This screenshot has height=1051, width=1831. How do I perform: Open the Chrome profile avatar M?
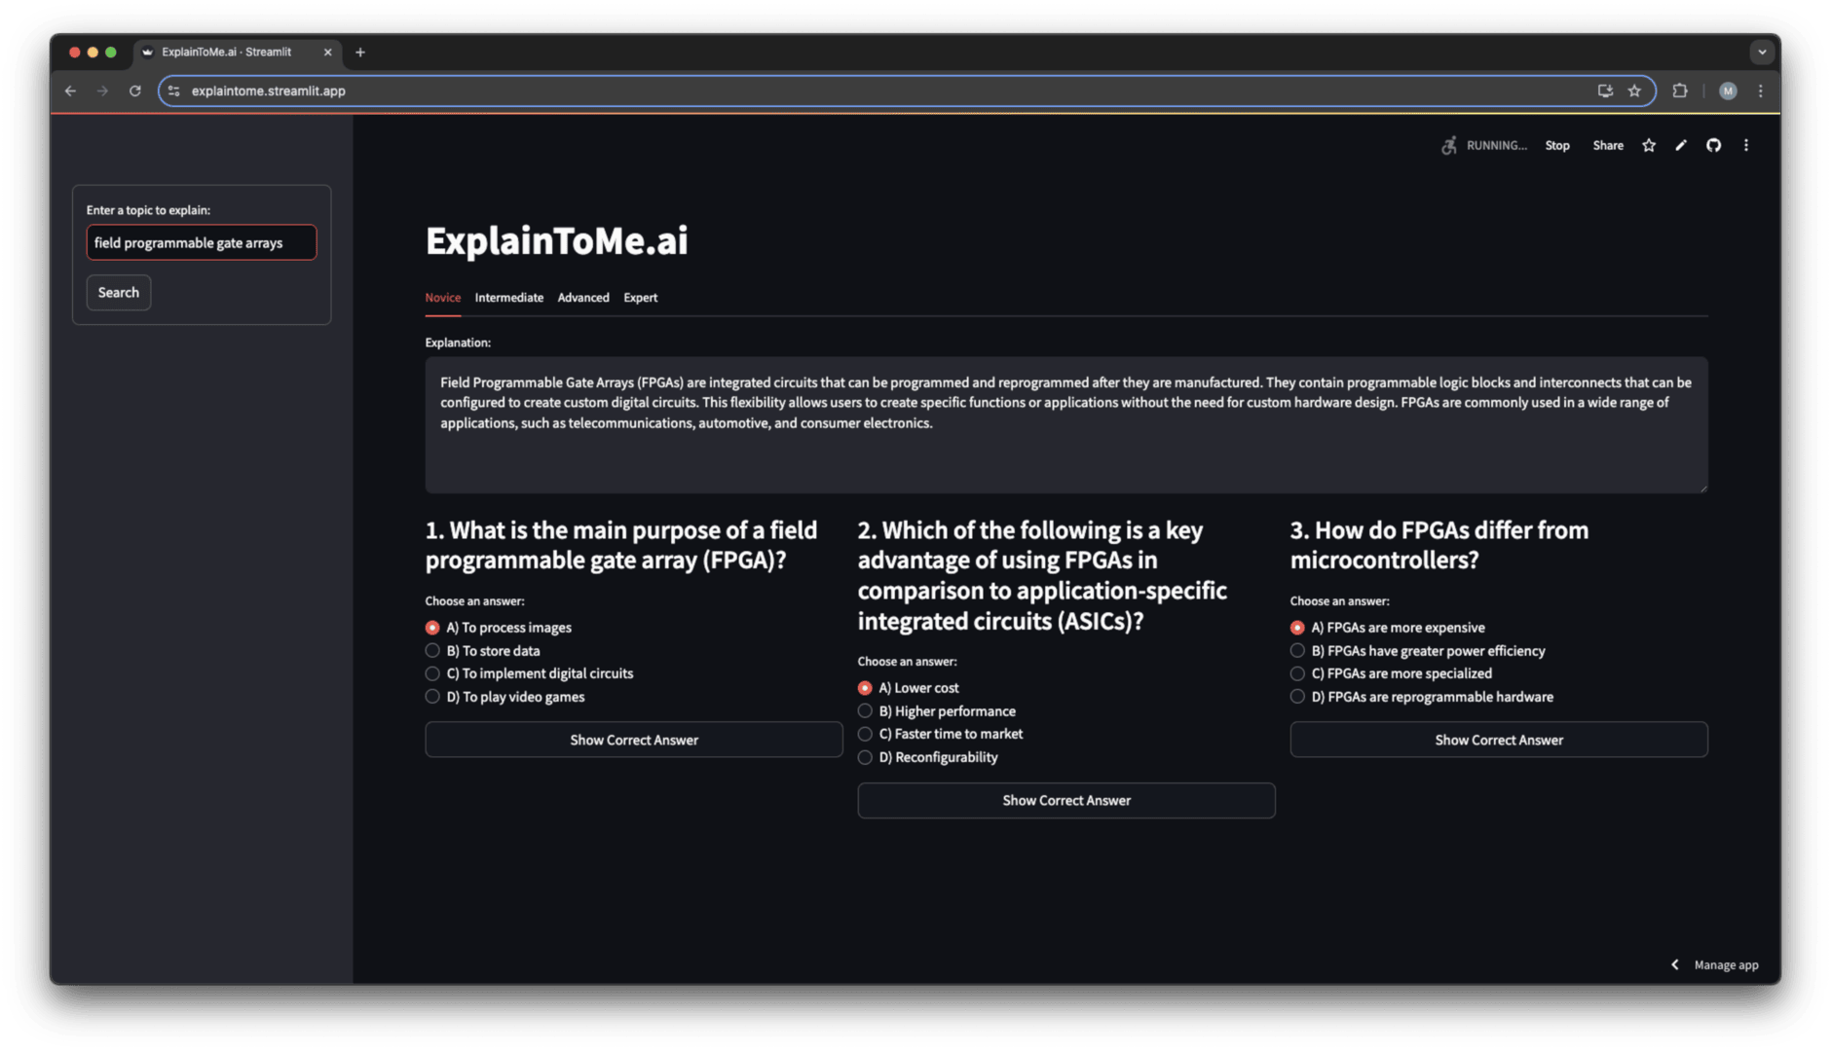[x=1728, y=91]
